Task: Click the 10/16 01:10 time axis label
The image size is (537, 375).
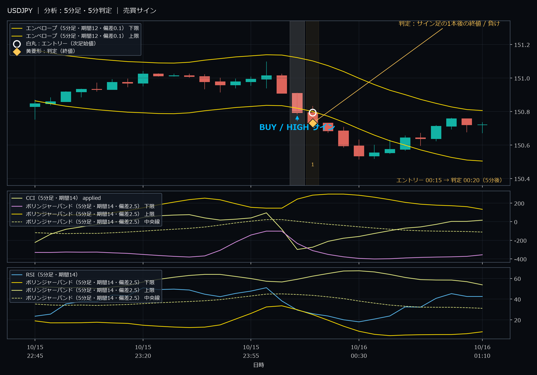Action: click(x=482, y=352)
